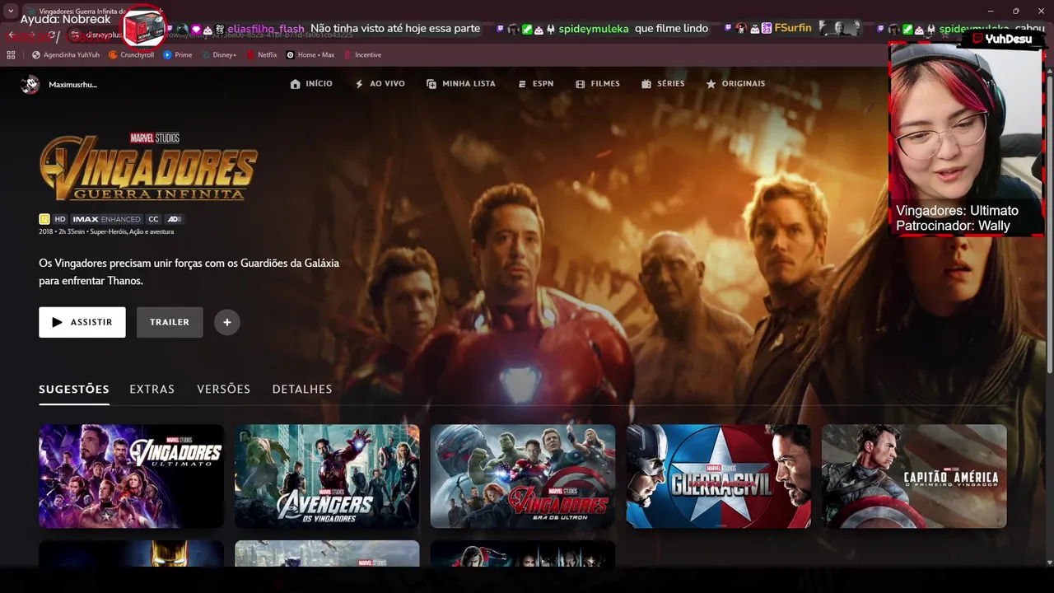
Task: Open Home • Max bookmark
Action: click(310, 55)
